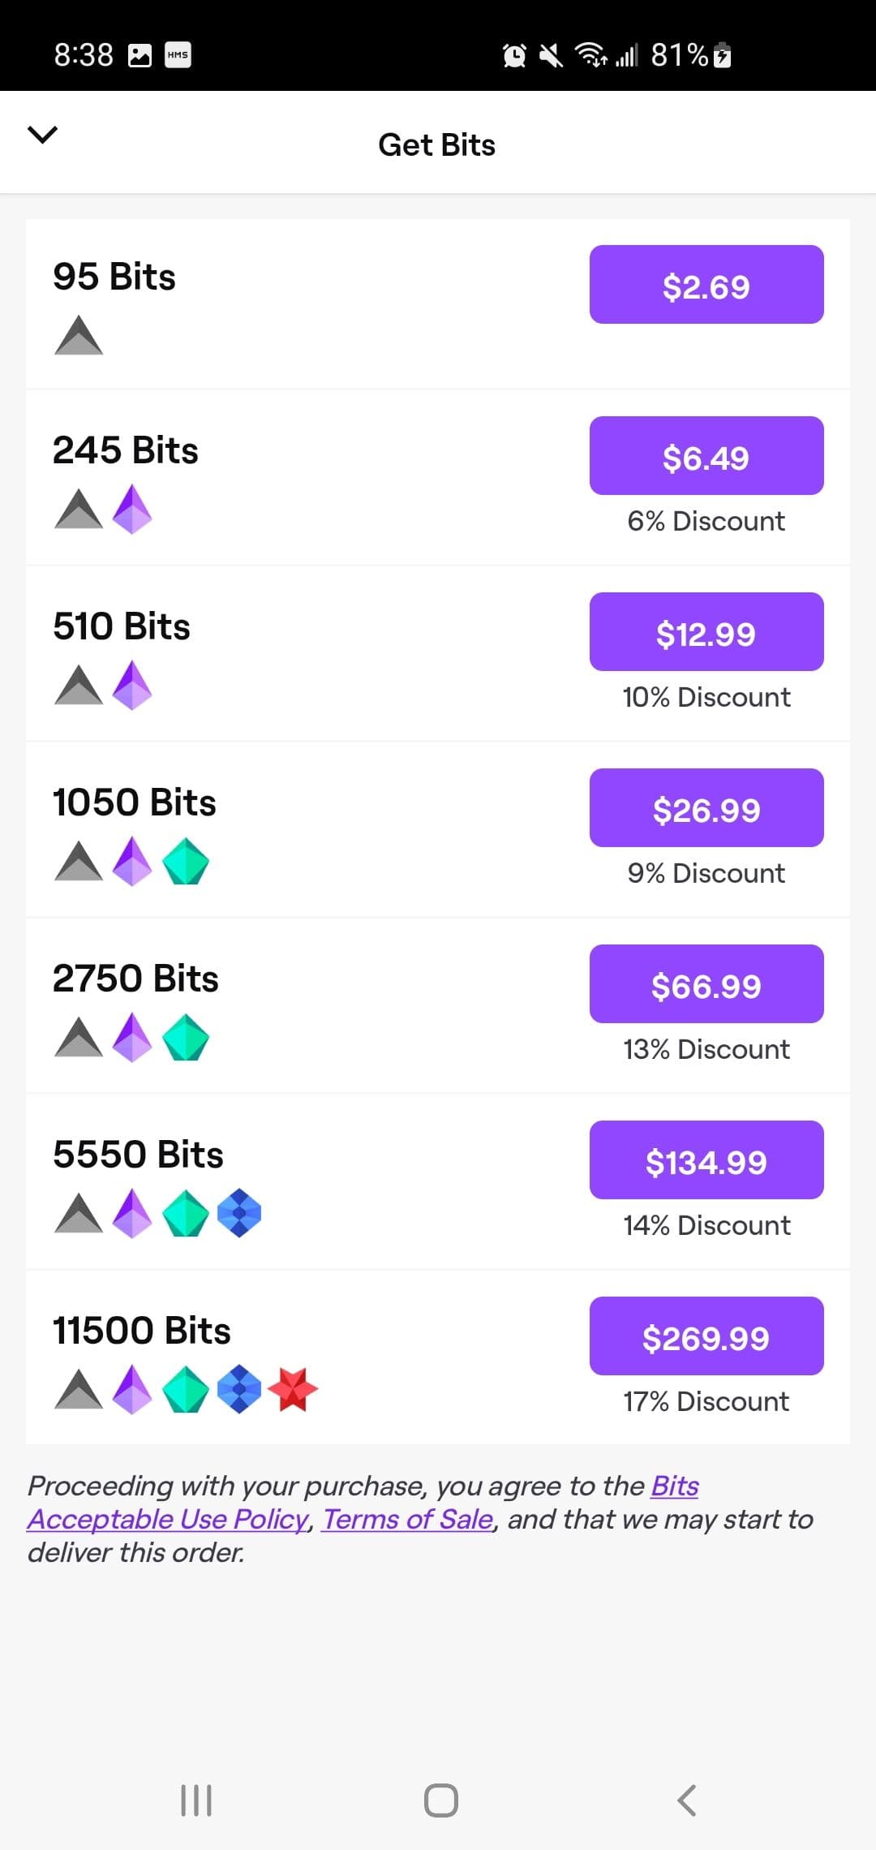Tap the blue gem in 5550 Bits row
The height and width of the screenshot is (1850, 876).
click(x=239, y=1213)
